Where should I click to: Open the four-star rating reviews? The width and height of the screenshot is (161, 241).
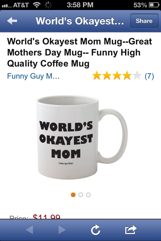point(117,76)
